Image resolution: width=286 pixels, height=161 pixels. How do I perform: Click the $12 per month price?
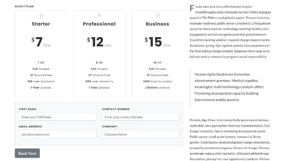pyautogui.click(x=99, y=42)
